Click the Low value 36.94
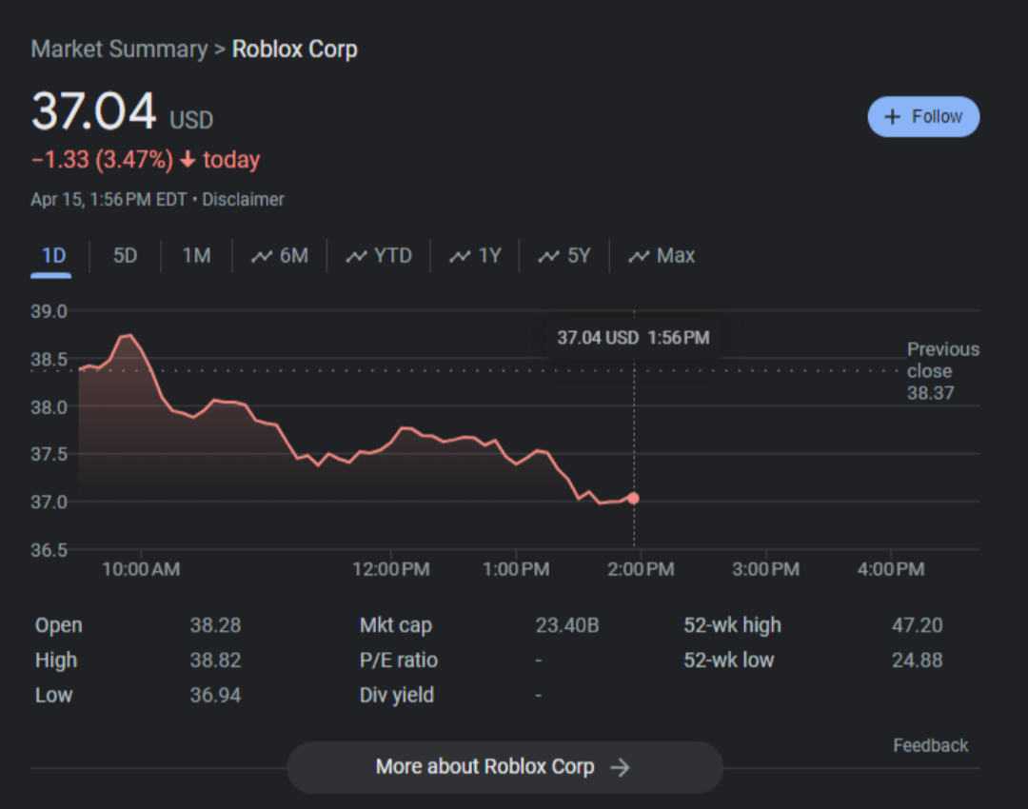 click(216, 695)
